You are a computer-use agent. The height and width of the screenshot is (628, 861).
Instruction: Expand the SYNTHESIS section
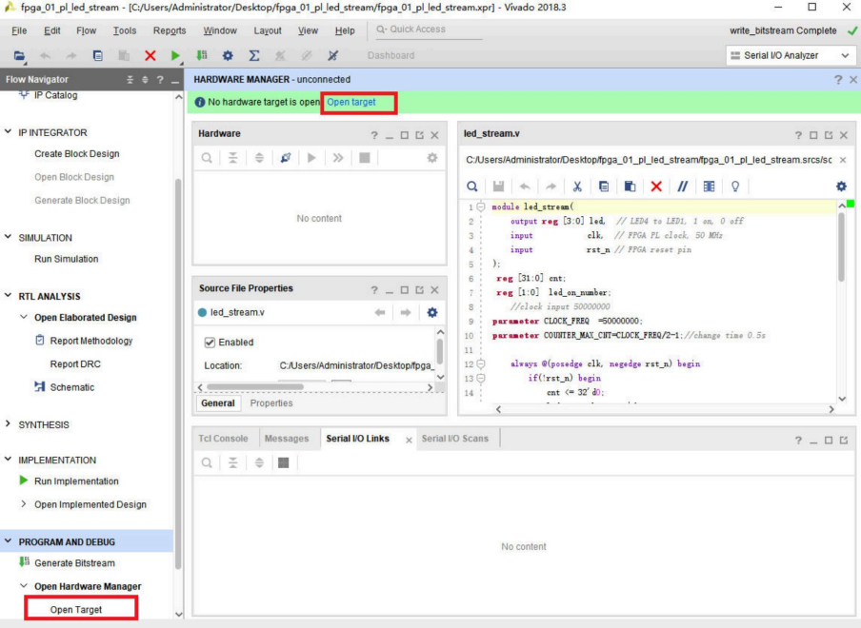pos(10,424)
